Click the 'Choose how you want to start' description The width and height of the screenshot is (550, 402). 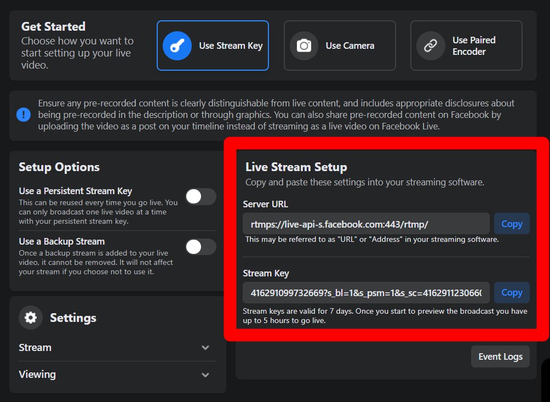(78, 53)
